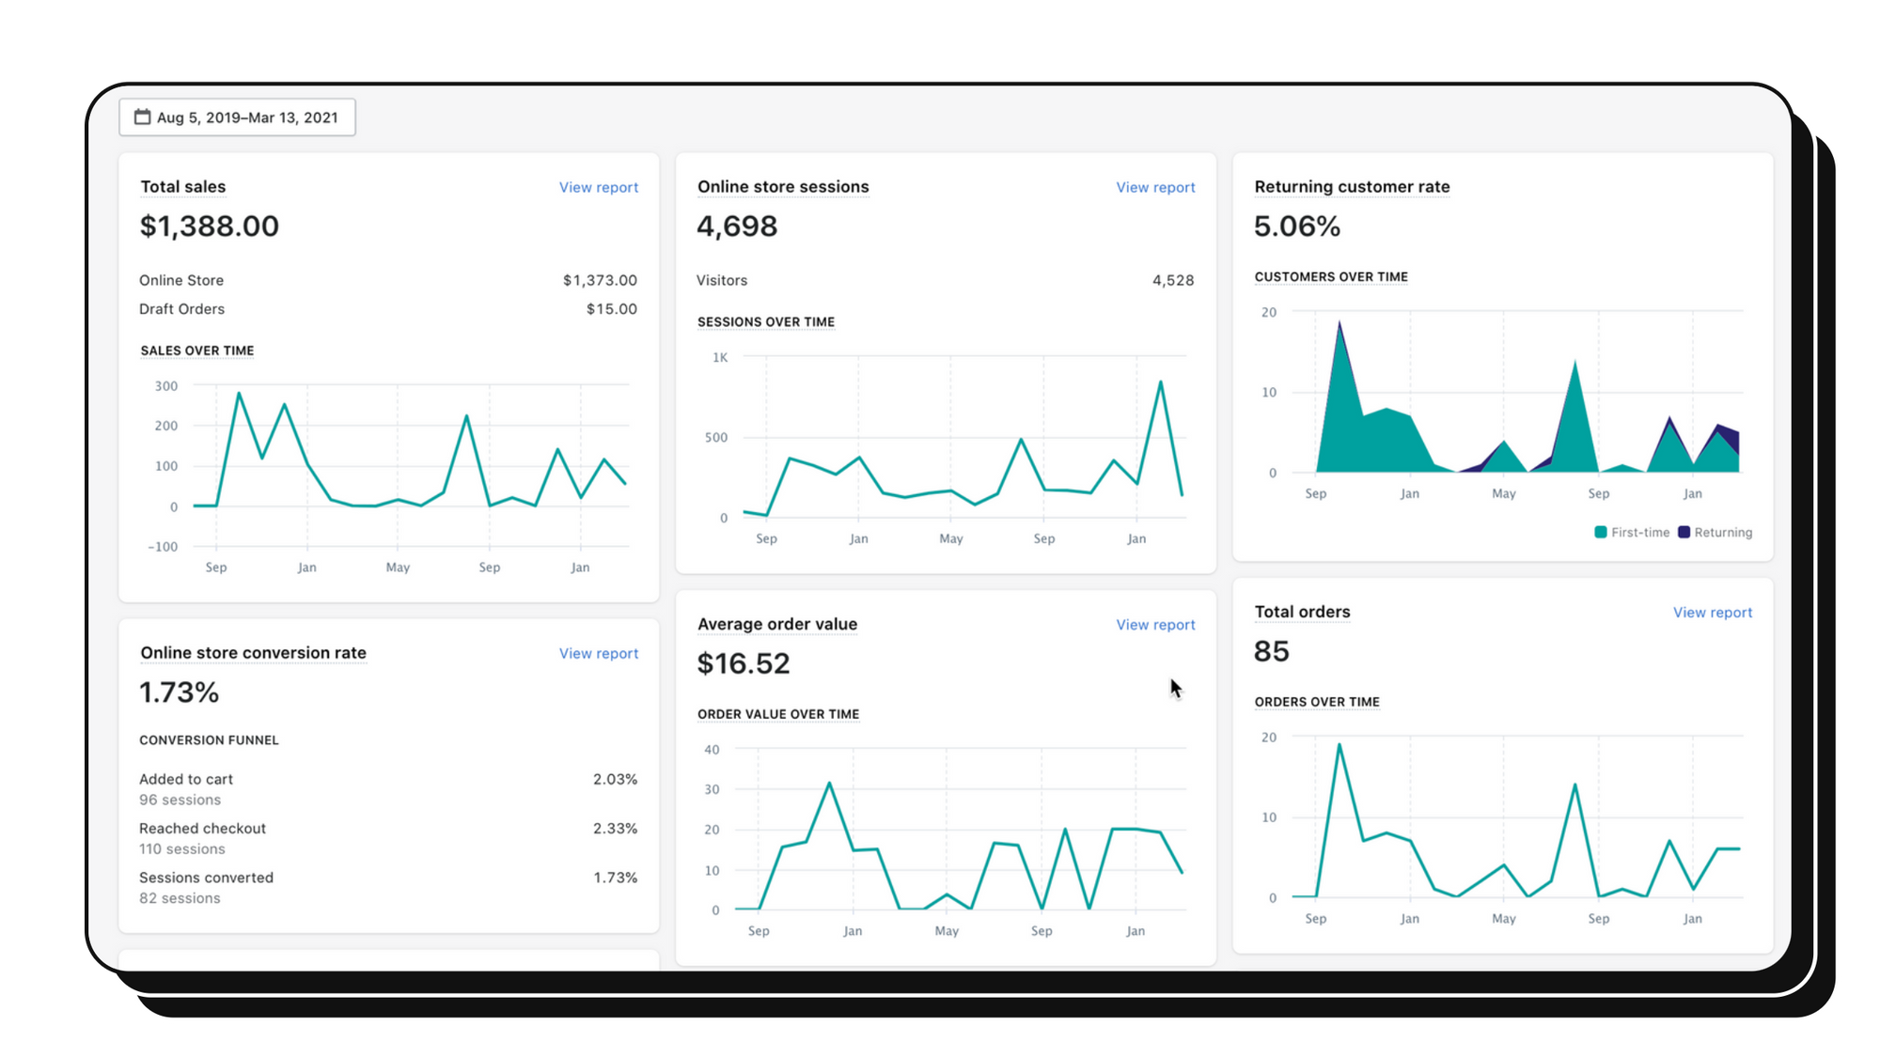Open the Online store conversion rate report
This screenshot has height=1057, width=1880.
598,653
